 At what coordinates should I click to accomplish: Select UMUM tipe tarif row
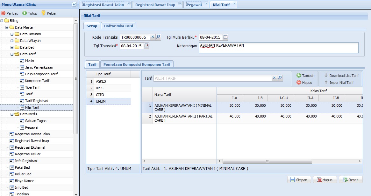[109, 101]
